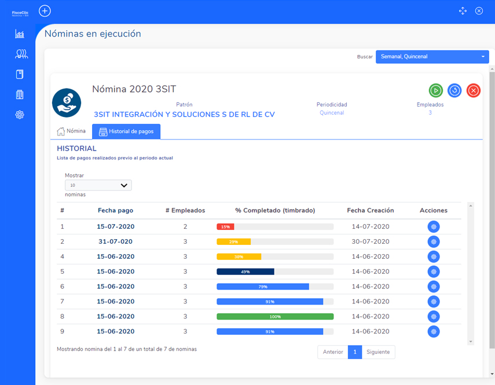The image size is (495, 385).
Task: Click the 15% red progress bar
Action: (x=225, y=226)
